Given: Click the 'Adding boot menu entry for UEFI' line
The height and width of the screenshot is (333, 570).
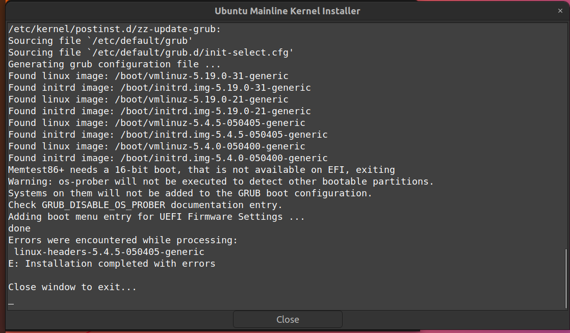Looking at the screenshot, I should [157, 217].
